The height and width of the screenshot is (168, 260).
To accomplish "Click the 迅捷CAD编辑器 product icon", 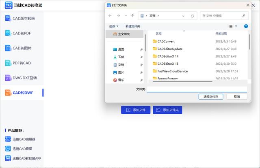I will coord(8,139).
